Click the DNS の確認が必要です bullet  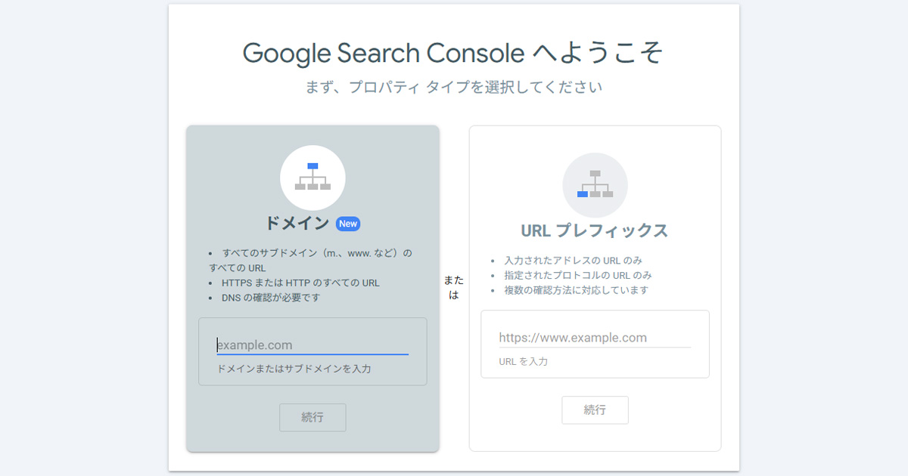coord(271,298)
